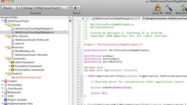Click the Groups & Files column header

34,17
